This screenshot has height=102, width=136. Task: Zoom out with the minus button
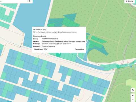click(133, 100)
